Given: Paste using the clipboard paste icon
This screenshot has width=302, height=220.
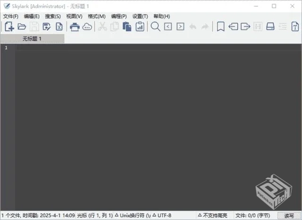Looking at the screenshot, I should point(127,26).
